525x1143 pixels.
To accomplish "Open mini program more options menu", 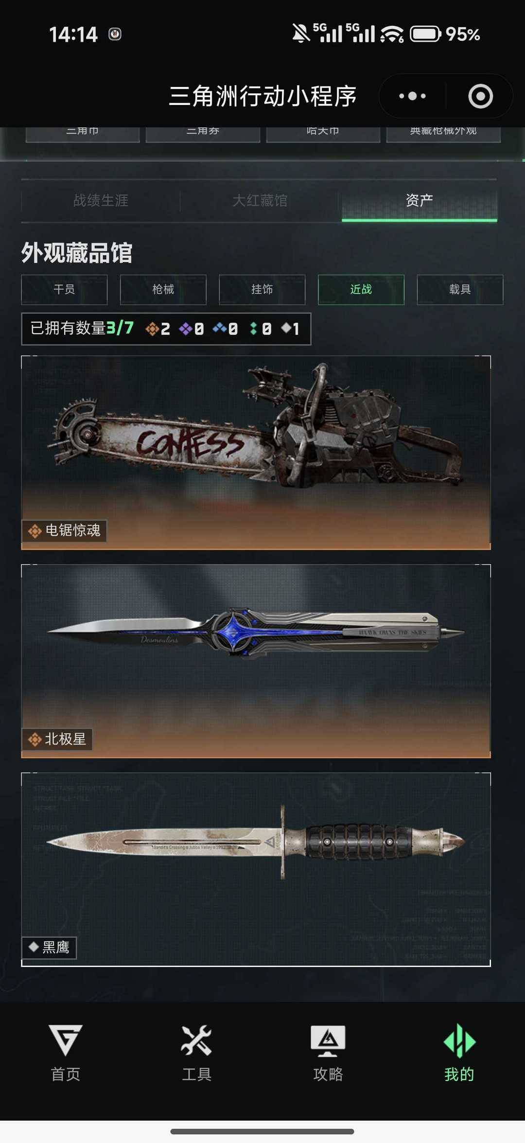I will click(x=412, y=96).
